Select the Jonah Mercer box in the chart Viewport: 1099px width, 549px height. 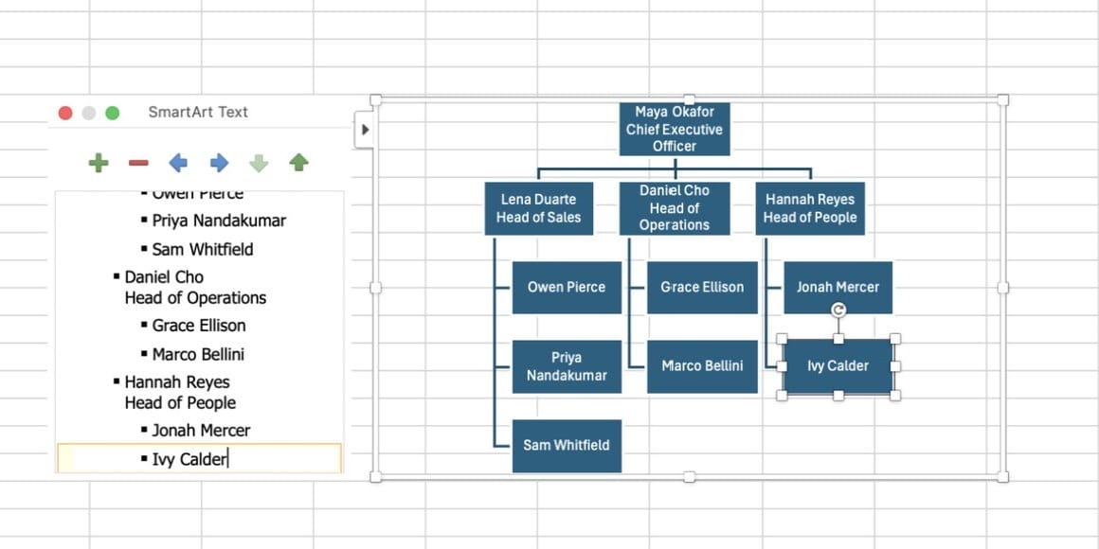point(838,287)
